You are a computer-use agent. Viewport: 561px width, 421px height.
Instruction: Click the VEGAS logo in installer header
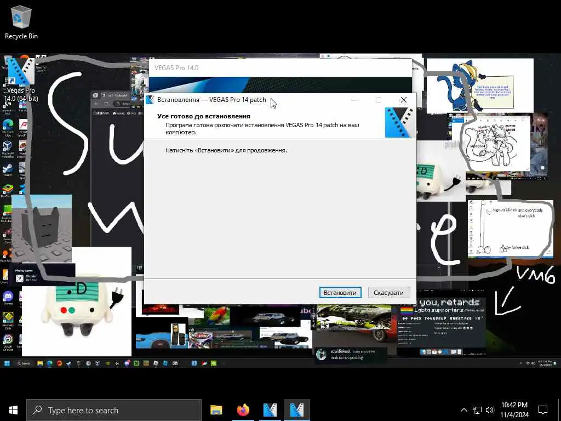coord(400,123)
